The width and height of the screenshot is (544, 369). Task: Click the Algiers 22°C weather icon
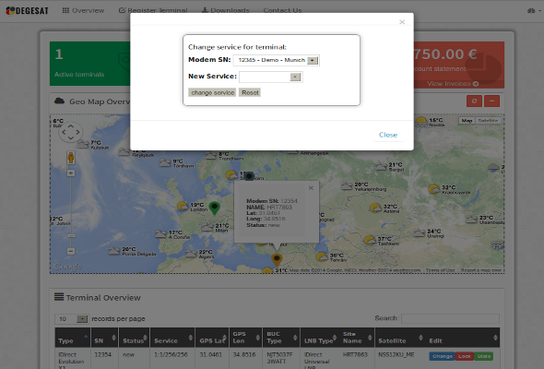191,254
